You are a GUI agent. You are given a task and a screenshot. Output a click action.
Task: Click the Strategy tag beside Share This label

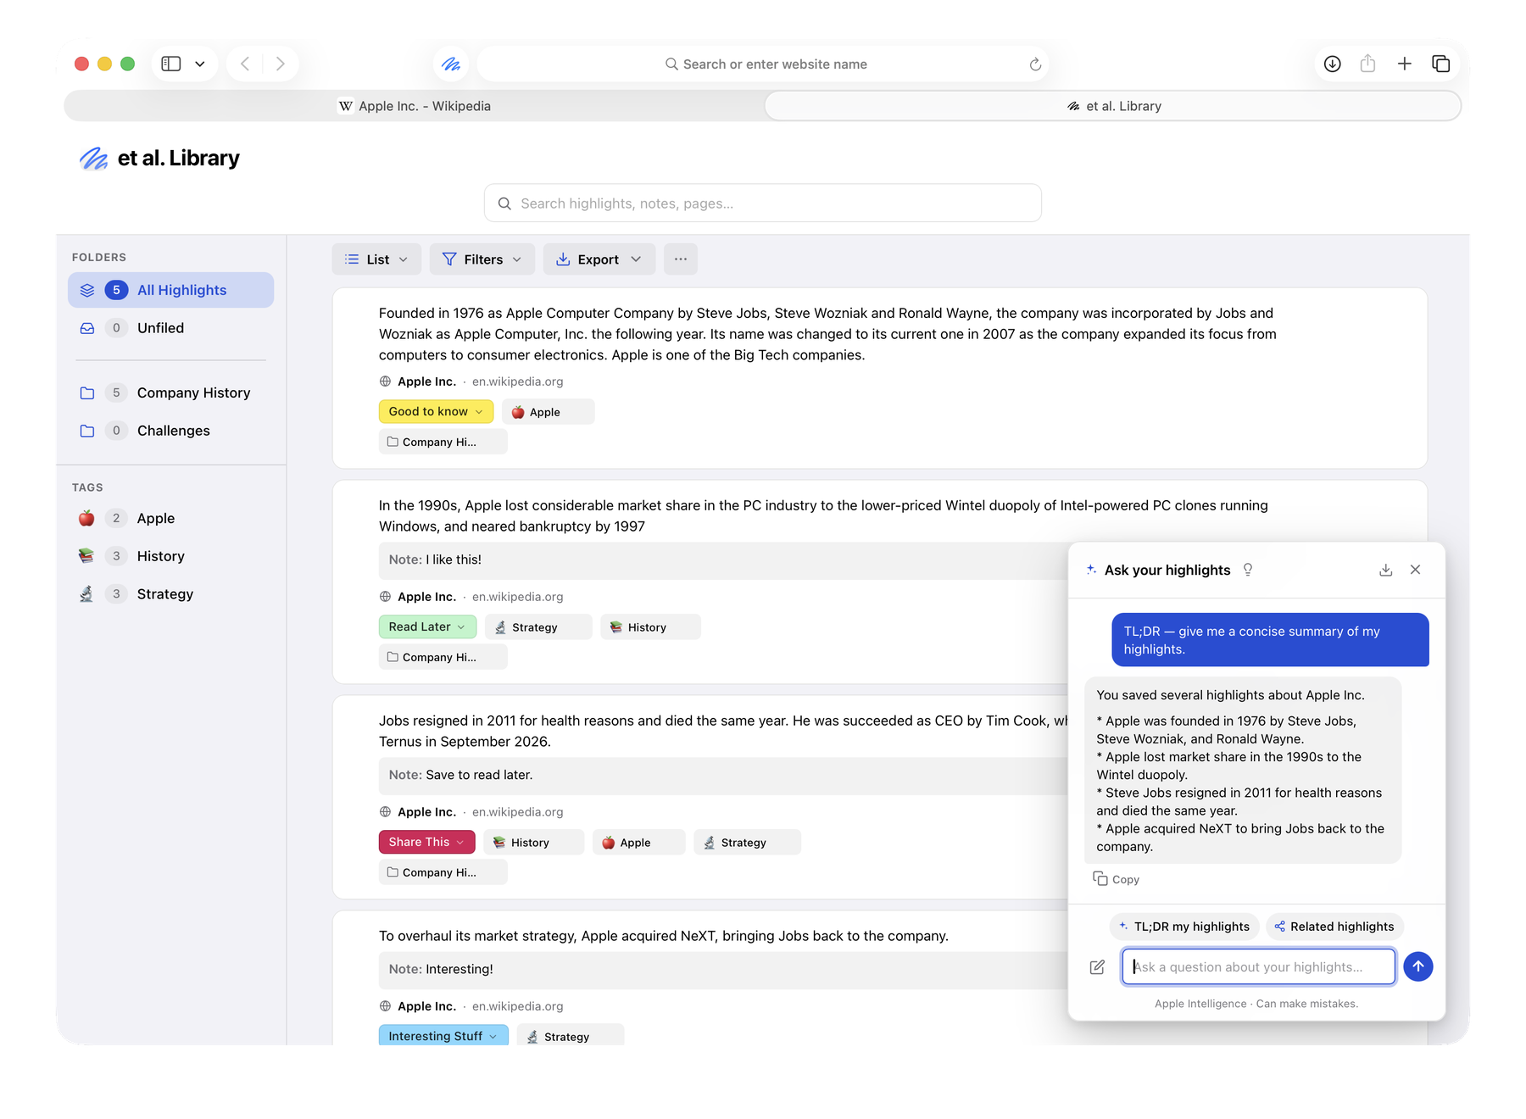click(x=746, y=843)
